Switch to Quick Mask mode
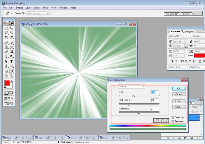Screen dimensions: 205x144 coord(12,93)
